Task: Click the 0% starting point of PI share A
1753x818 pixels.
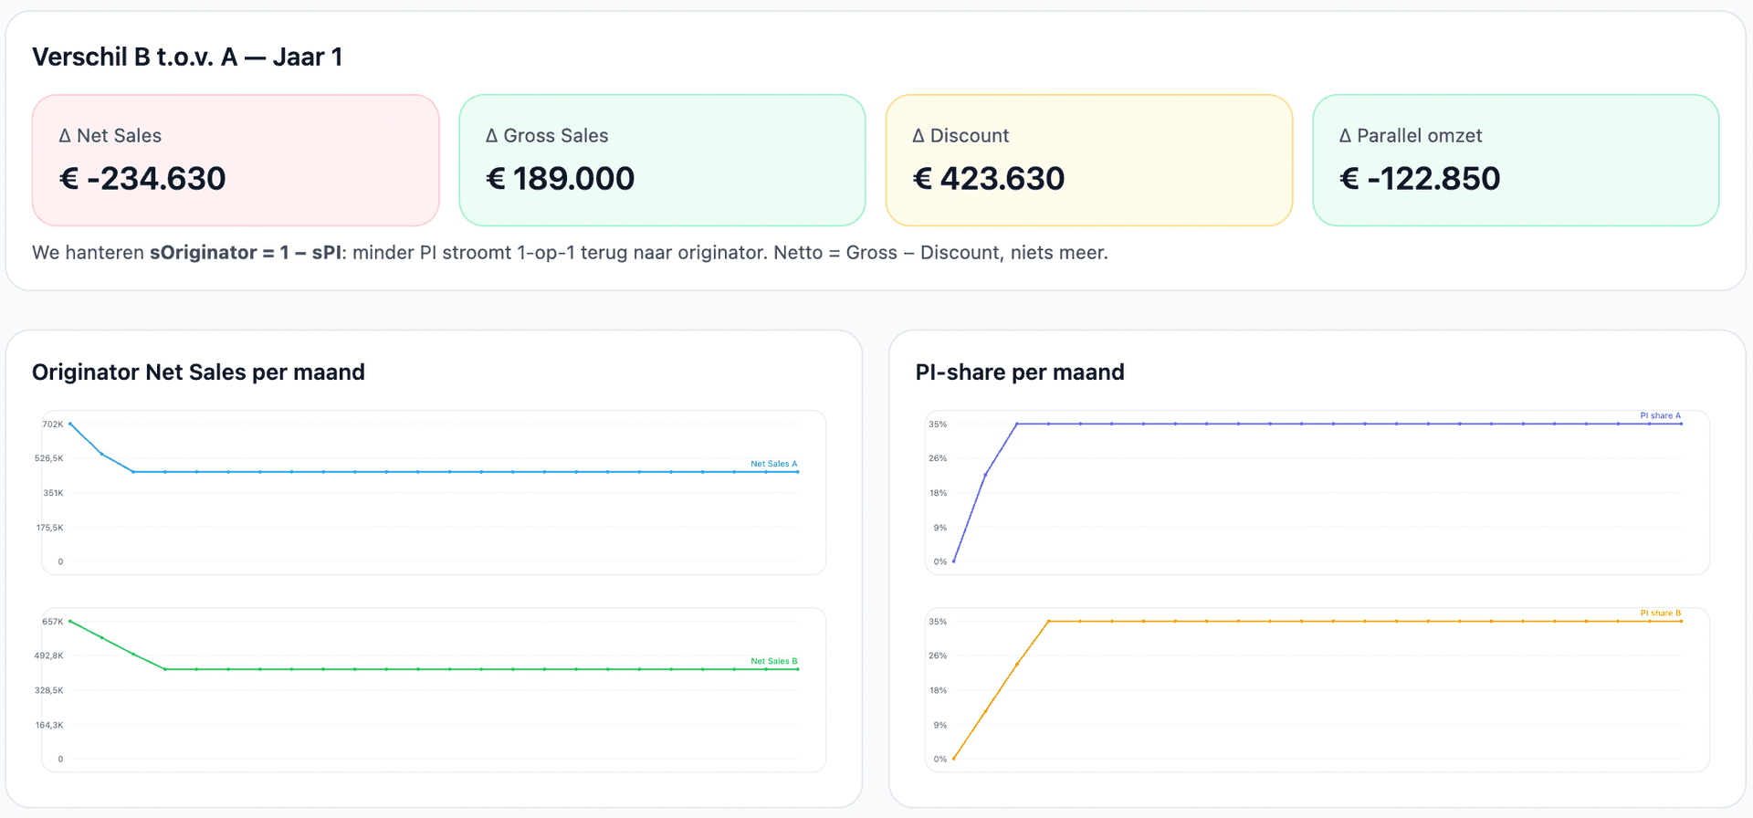Action: 953,561
